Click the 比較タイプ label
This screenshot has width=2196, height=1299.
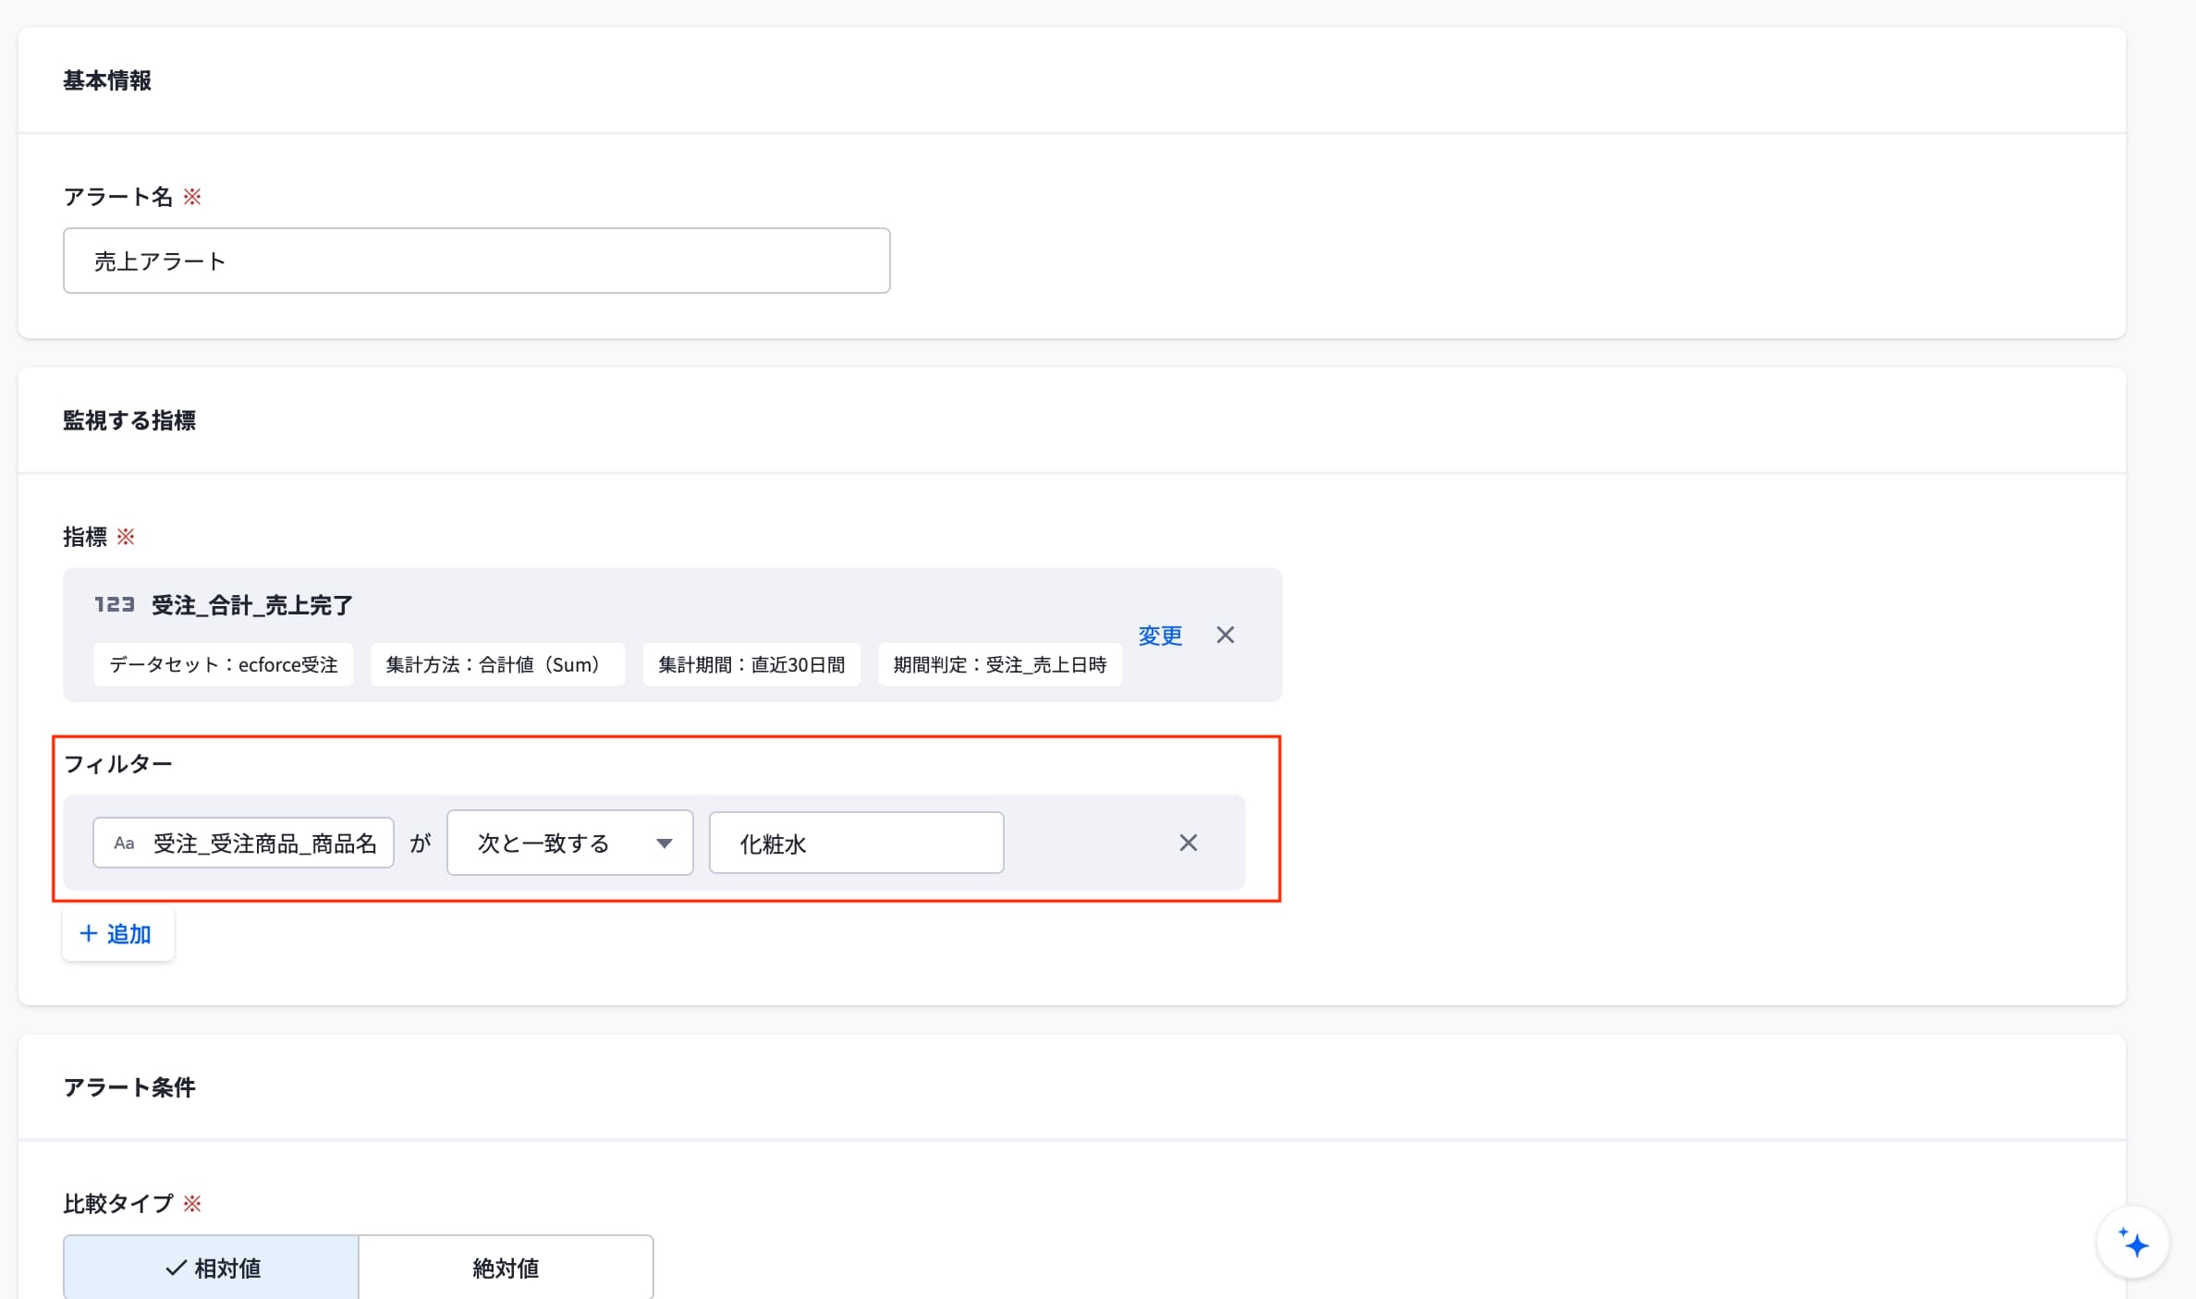[x=118, y=1204]
